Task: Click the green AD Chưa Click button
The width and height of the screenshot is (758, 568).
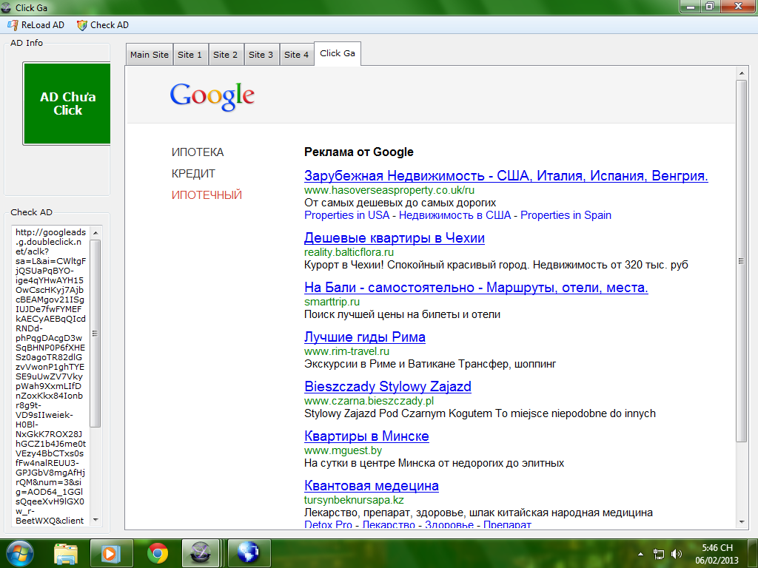Action: tap(67, 104)
